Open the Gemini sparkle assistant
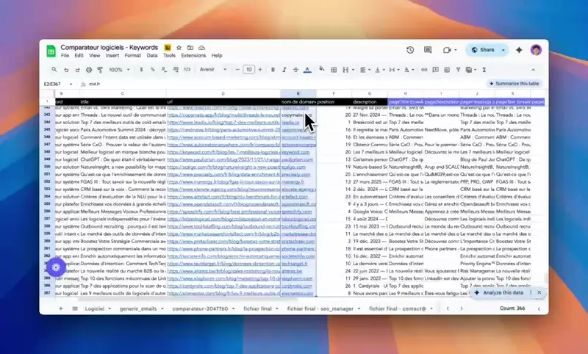The width and height of the screenshot is (588, 354). coord(519,50)
